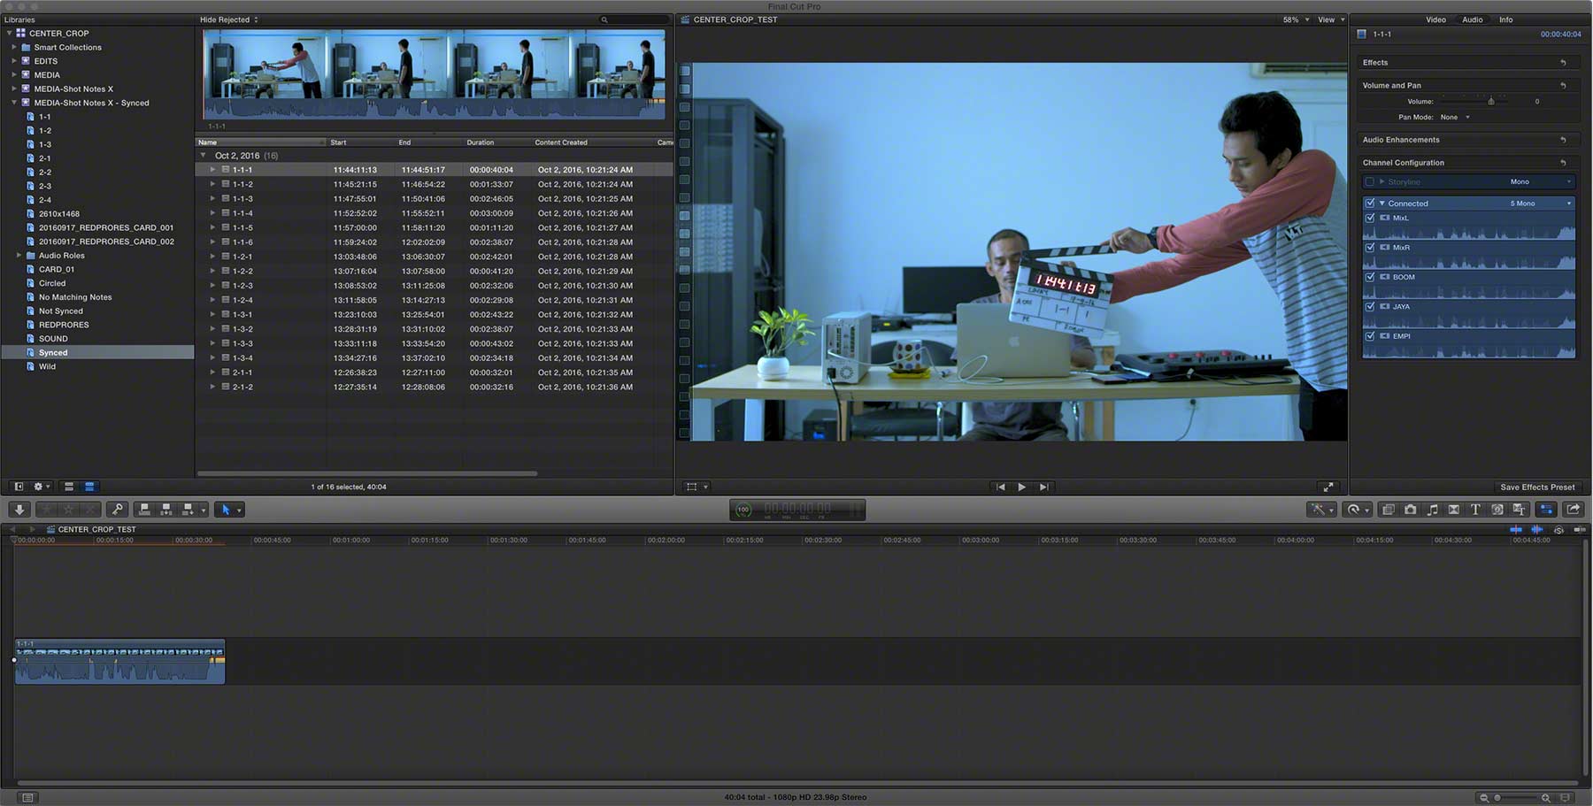
Task: Uncheck the BOOM audio channel
Action: coord(1370,277)
